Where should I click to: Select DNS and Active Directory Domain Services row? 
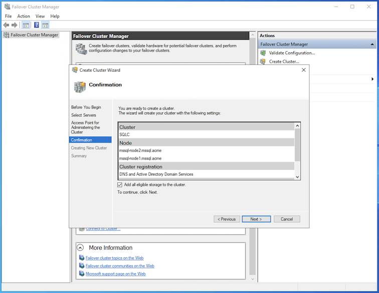(x=207, y=174)
